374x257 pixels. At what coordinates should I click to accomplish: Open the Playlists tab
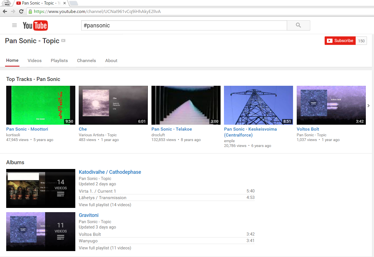click(x=59, y=61)
